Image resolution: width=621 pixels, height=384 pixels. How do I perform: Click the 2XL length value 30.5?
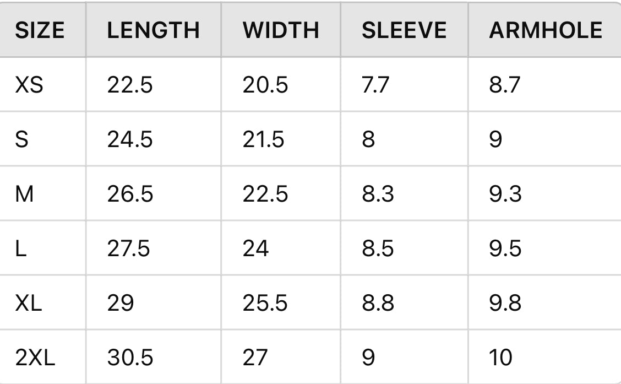[130, 358]
